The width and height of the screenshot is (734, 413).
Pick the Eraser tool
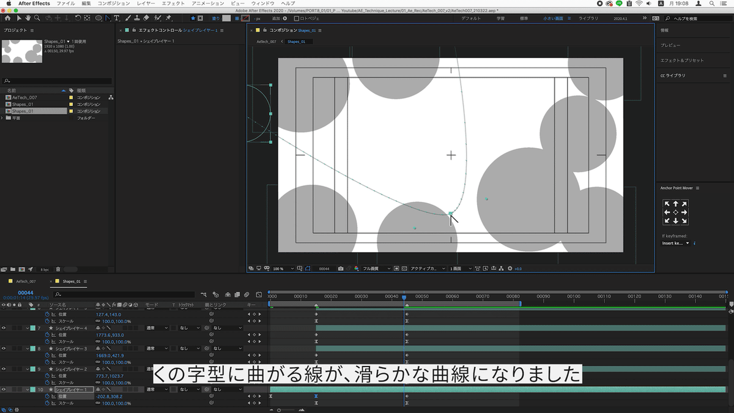click(146, 18)
